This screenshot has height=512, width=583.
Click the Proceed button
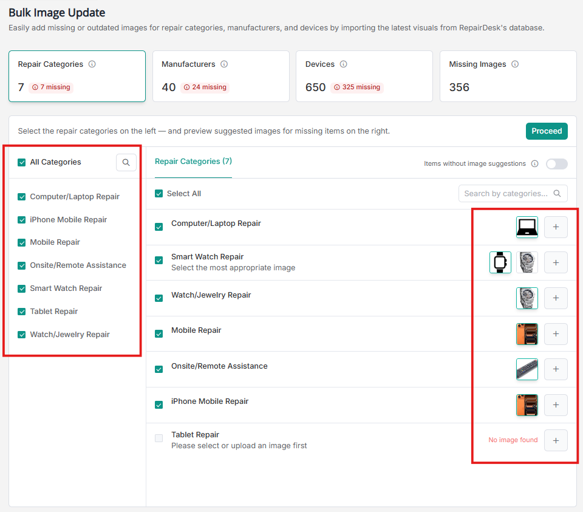(x=547, y=131)
